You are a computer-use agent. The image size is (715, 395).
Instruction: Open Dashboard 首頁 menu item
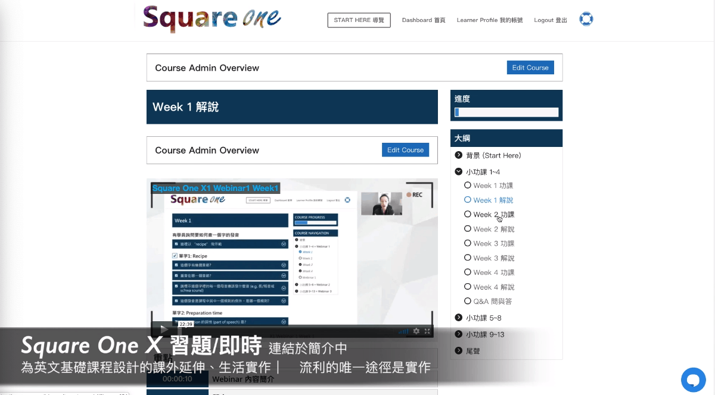click(423, 20)
